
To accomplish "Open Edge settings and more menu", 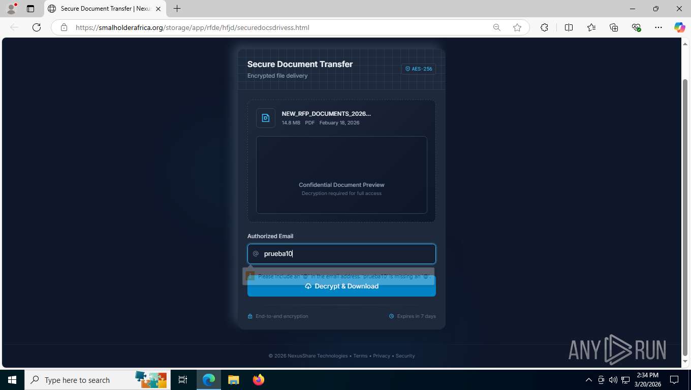I will pyautogui.click(x=658, y=27).
